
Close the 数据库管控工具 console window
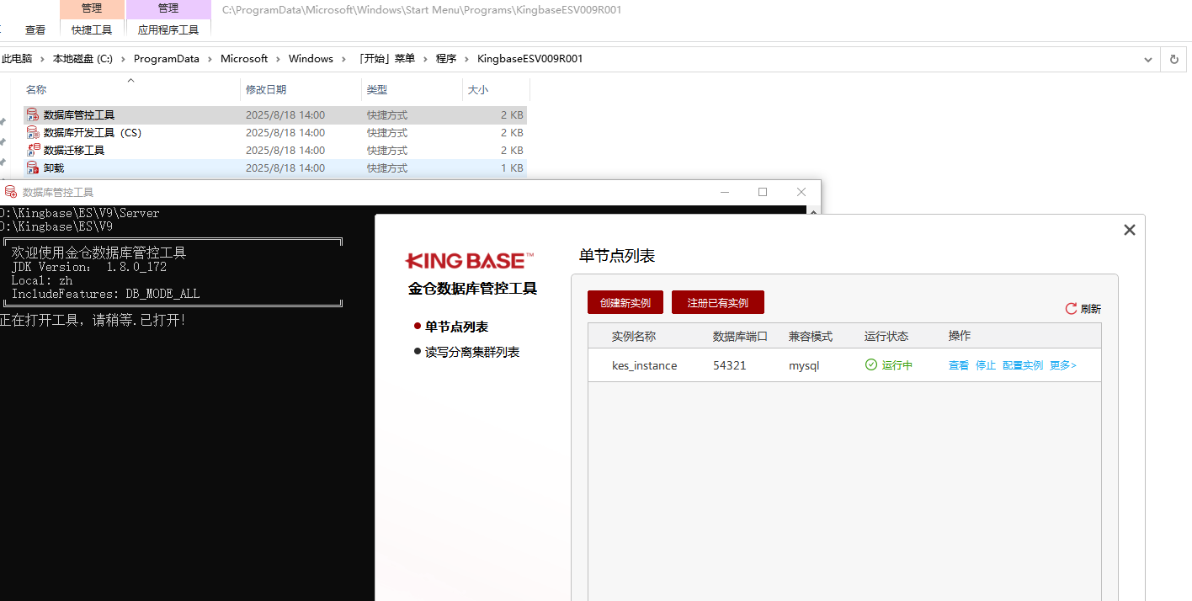(x=801, y=192)
